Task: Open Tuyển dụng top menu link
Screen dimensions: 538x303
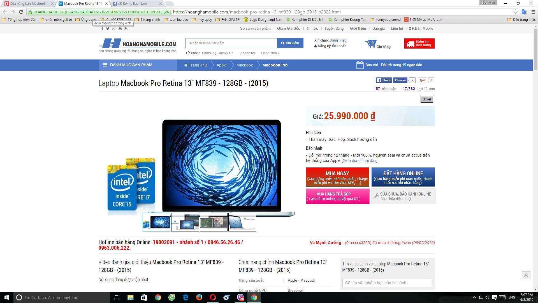Action: (334, 28)
